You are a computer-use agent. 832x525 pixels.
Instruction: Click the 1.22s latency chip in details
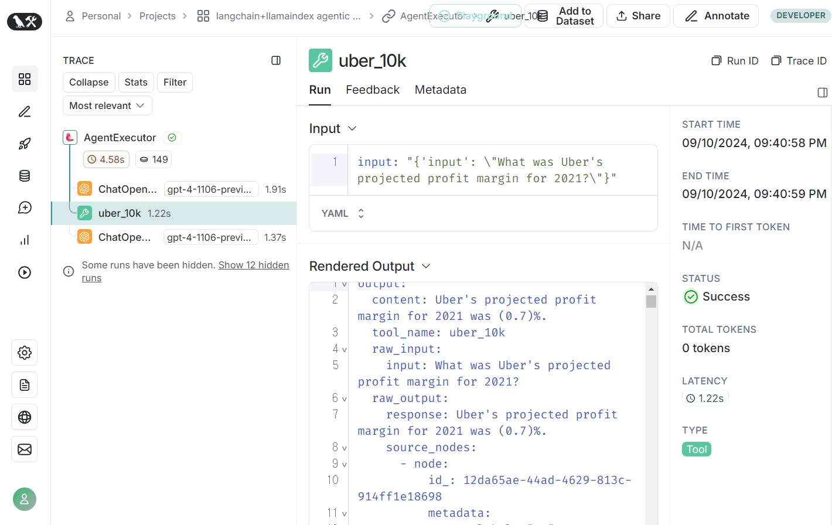coord(705,398)
